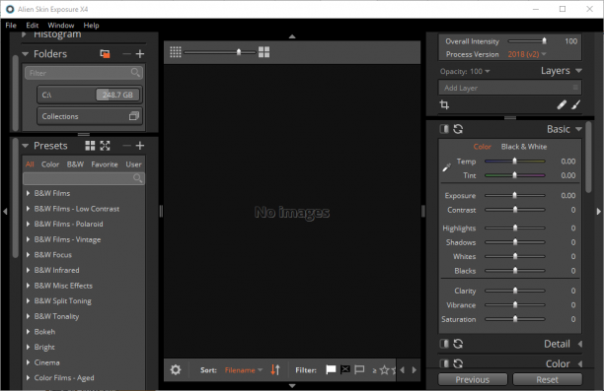Screen dimensions: 604x391
Task: Collapse the right dock panel arrow
Action: [x=599, y=211]
